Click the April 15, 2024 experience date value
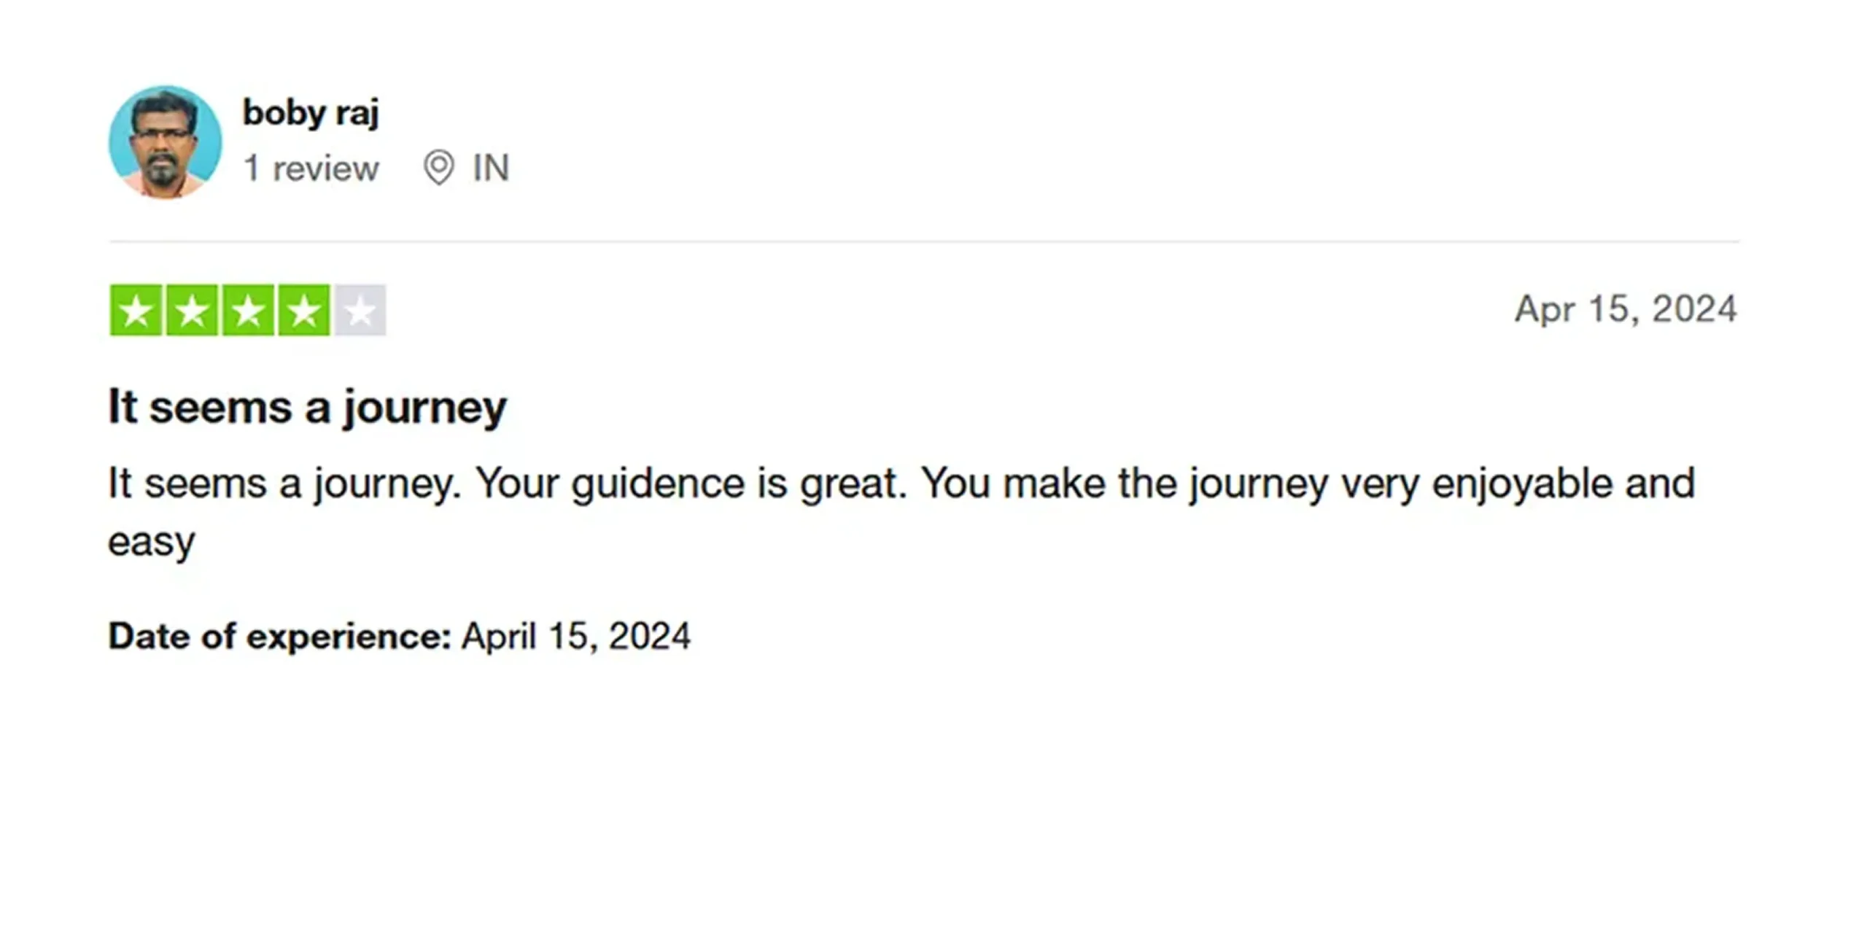The image size is (1867, 943). pyautogui.click(x=575, y=636)
